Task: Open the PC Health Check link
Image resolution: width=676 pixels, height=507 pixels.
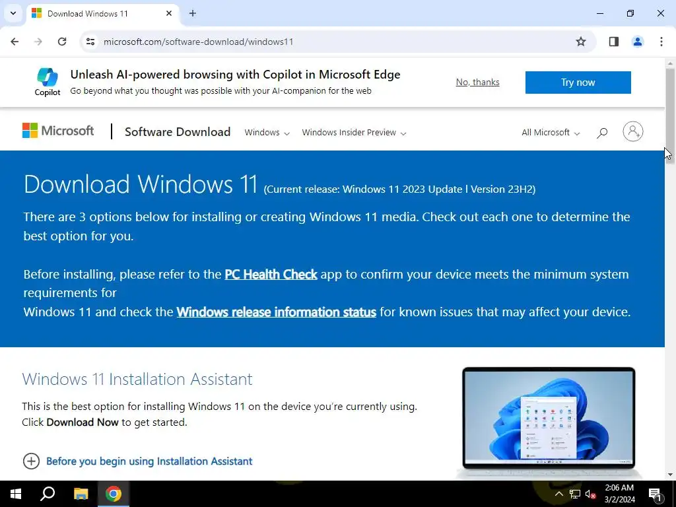Action: (271, 274)
